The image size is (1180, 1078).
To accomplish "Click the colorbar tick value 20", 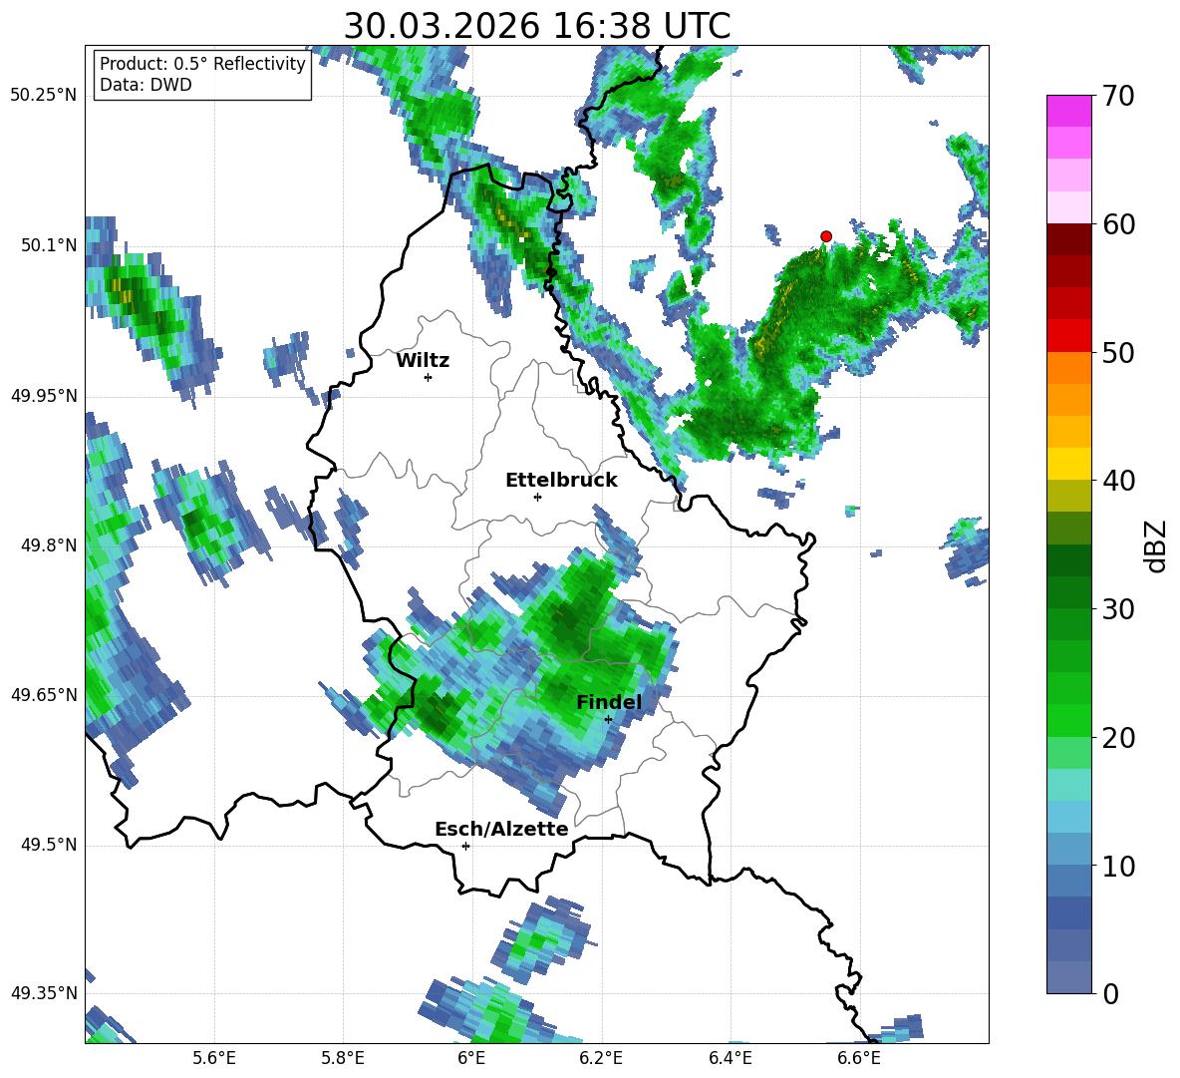I will coord(1118,738).
